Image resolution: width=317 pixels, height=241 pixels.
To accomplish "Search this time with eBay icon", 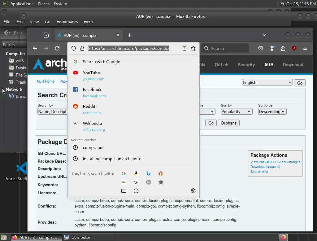I will tap(124, 182).
